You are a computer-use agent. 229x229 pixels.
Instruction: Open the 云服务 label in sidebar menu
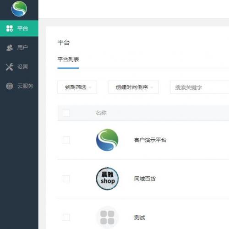tap(25, 86)
